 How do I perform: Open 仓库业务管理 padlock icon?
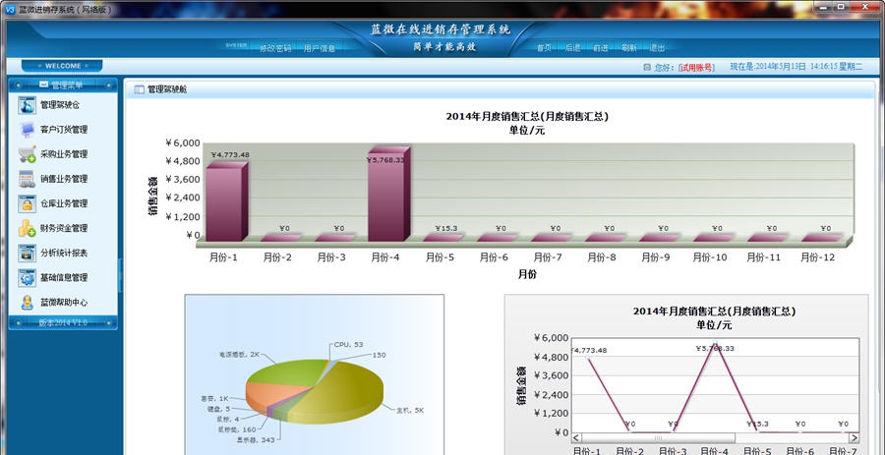tap(27, 203)
